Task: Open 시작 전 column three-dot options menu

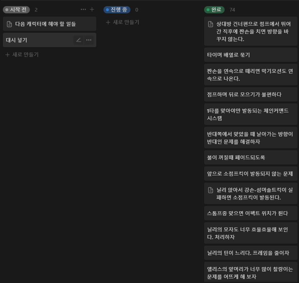Action: coord(83,10)
